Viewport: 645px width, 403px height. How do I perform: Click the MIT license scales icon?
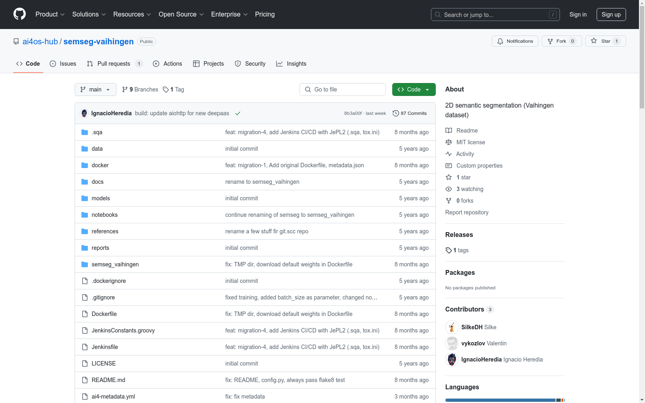[449, 142]
